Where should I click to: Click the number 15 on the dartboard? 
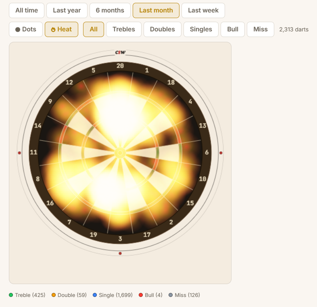(x=190, y=203)
